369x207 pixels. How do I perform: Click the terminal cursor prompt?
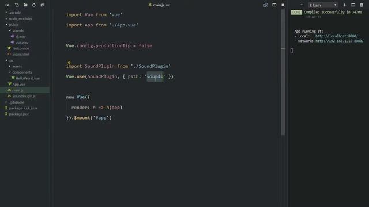(x=292, y=51)
